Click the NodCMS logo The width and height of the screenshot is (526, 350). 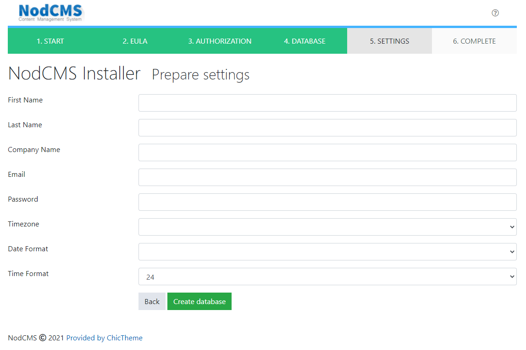[50, 13]
